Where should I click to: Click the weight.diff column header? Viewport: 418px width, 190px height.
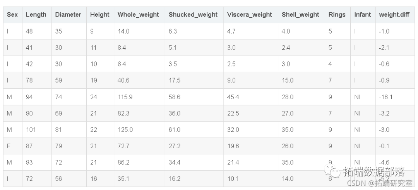click(x=395, y=15)
